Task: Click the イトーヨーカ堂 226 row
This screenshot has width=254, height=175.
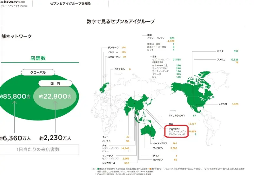Action: [x=166, y=66]
